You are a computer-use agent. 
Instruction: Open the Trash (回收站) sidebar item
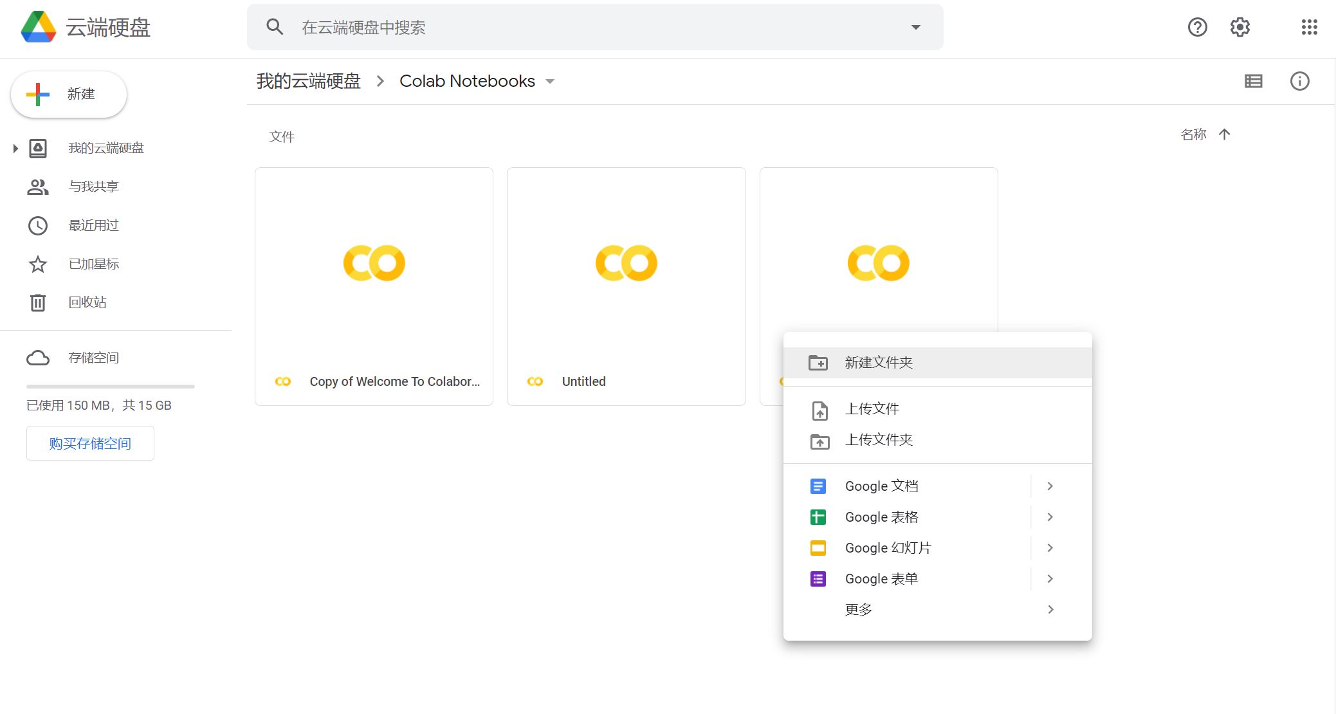(x=87, y=302)
